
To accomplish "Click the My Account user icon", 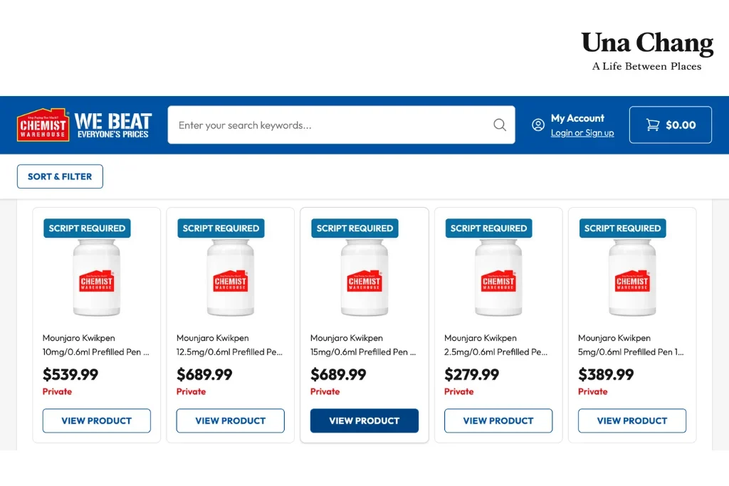I will (538, 125).
